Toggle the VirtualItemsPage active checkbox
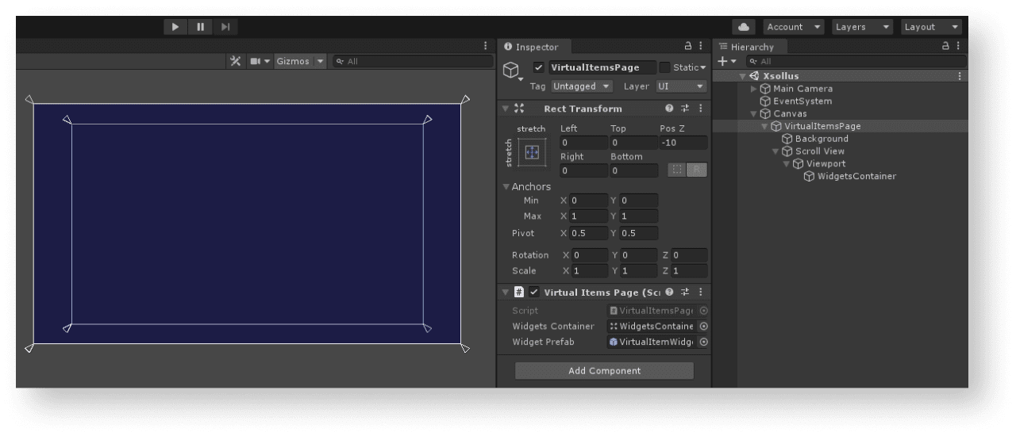Image resolution: width=1016 pixels, height=436 pixels. pos(539,67)
